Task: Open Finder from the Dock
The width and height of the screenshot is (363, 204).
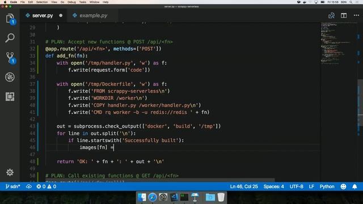Action: (142, 197)
